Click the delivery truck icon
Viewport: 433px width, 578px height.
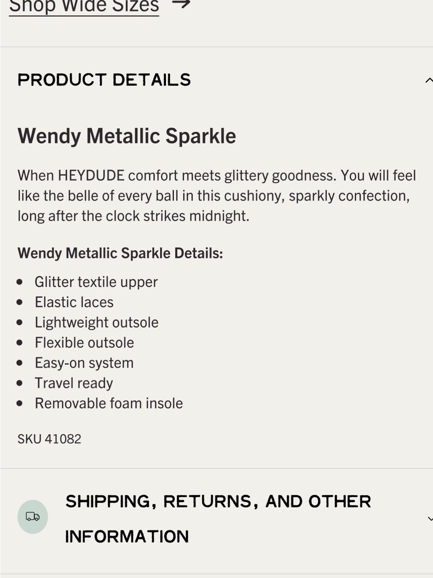tap(32, 516)
